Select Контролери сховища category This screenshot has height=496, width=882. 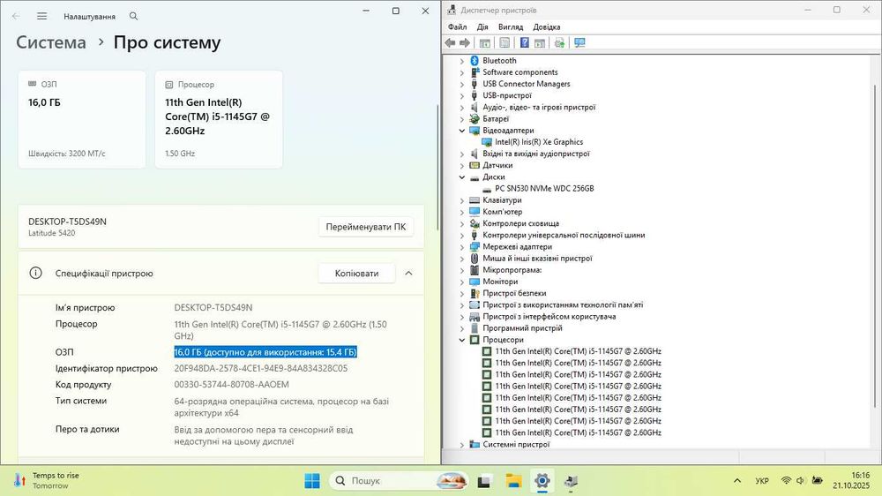pyautogui.click(x=521, y=223)
